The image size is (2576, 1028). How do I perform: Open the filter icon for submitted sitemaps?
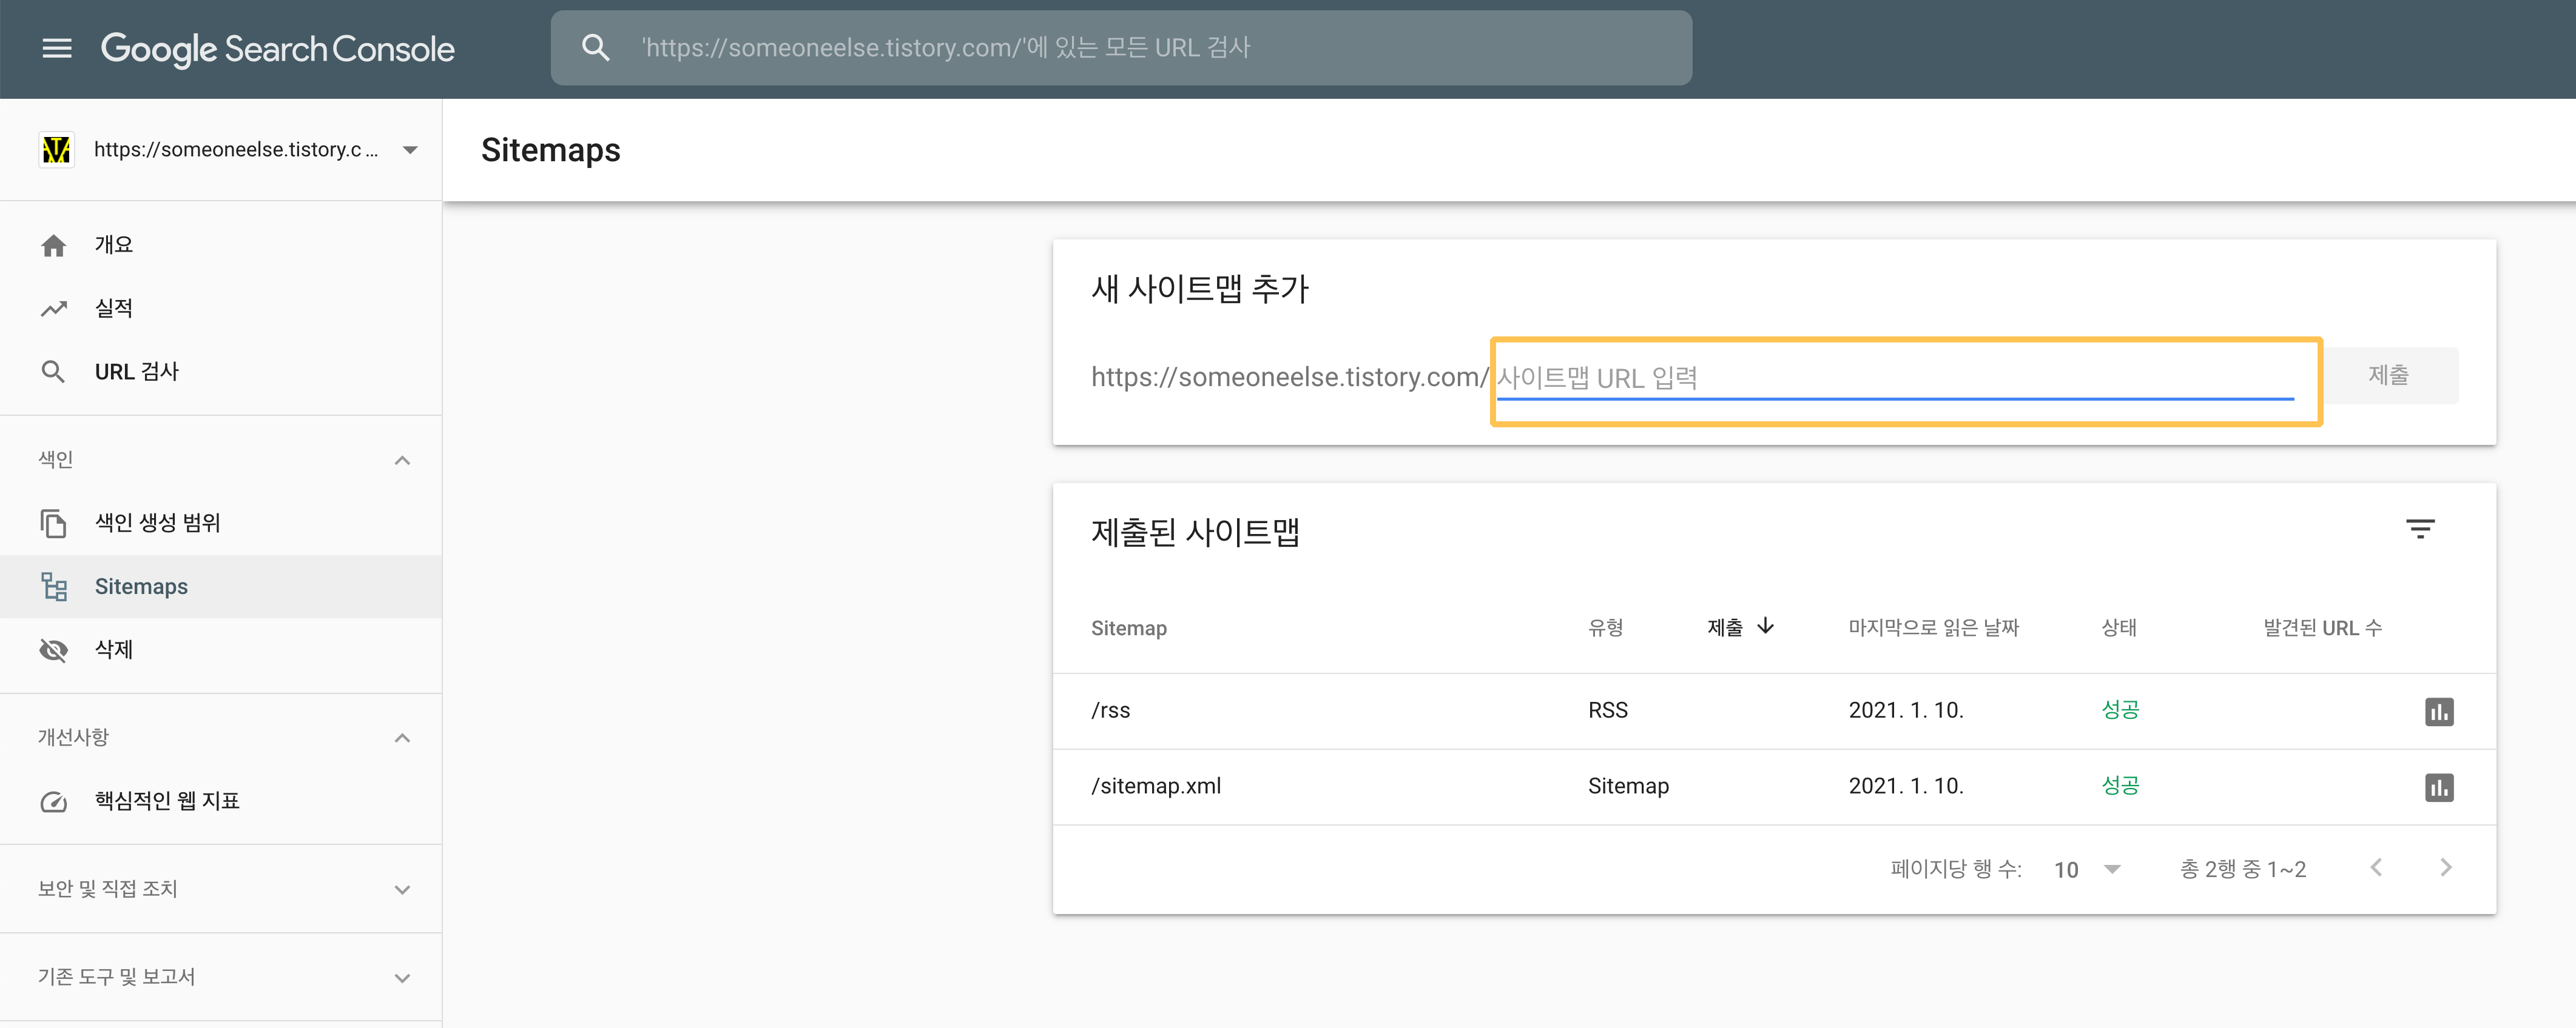click(2421, 529)
